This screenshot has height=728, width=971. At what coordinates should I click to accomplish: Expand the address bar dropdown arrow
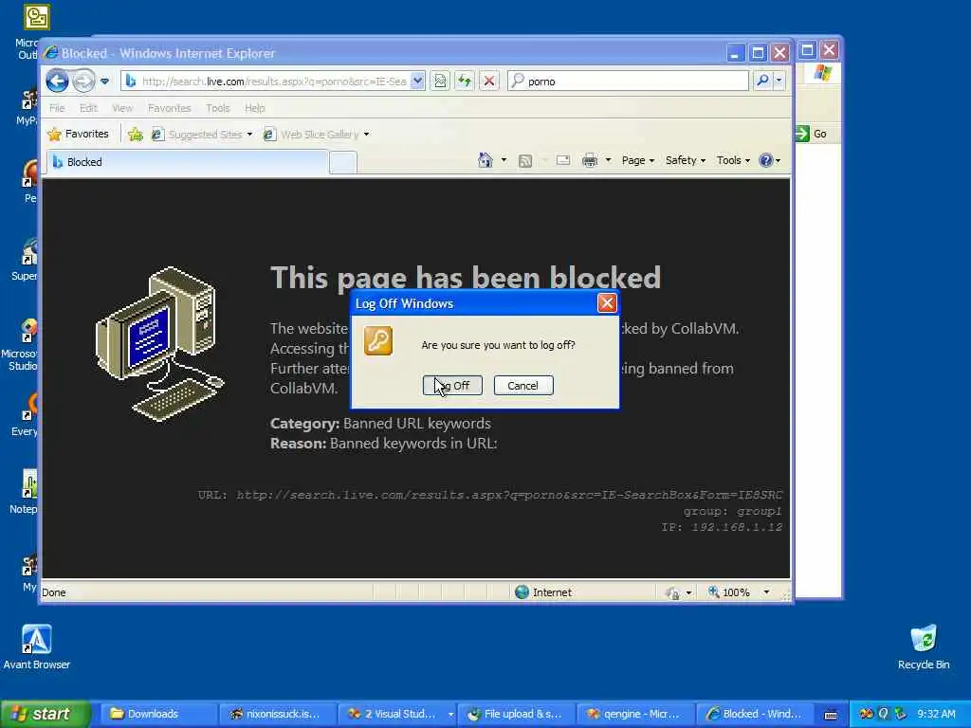tap(418, 82)
